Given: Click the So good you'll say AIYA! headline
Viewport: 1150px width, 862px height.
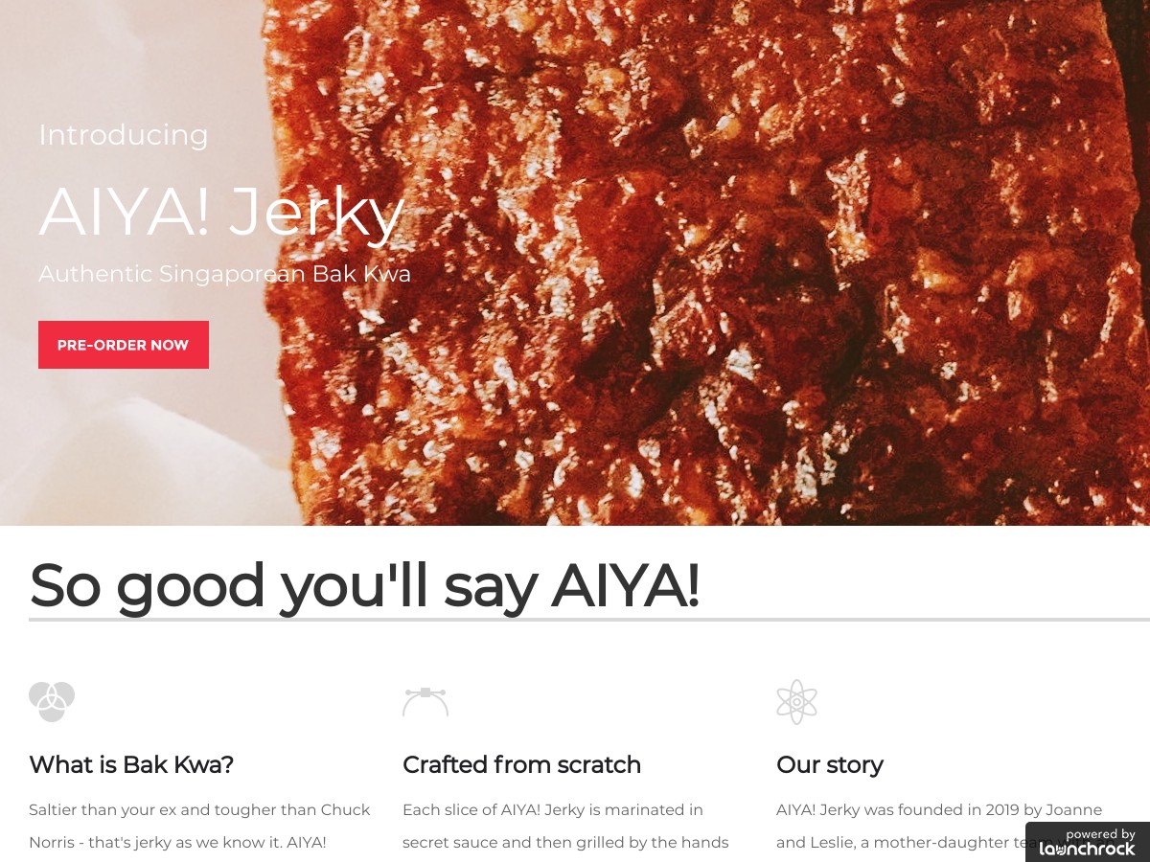Looking at the screenshot, I should click(x=364, y=585).
